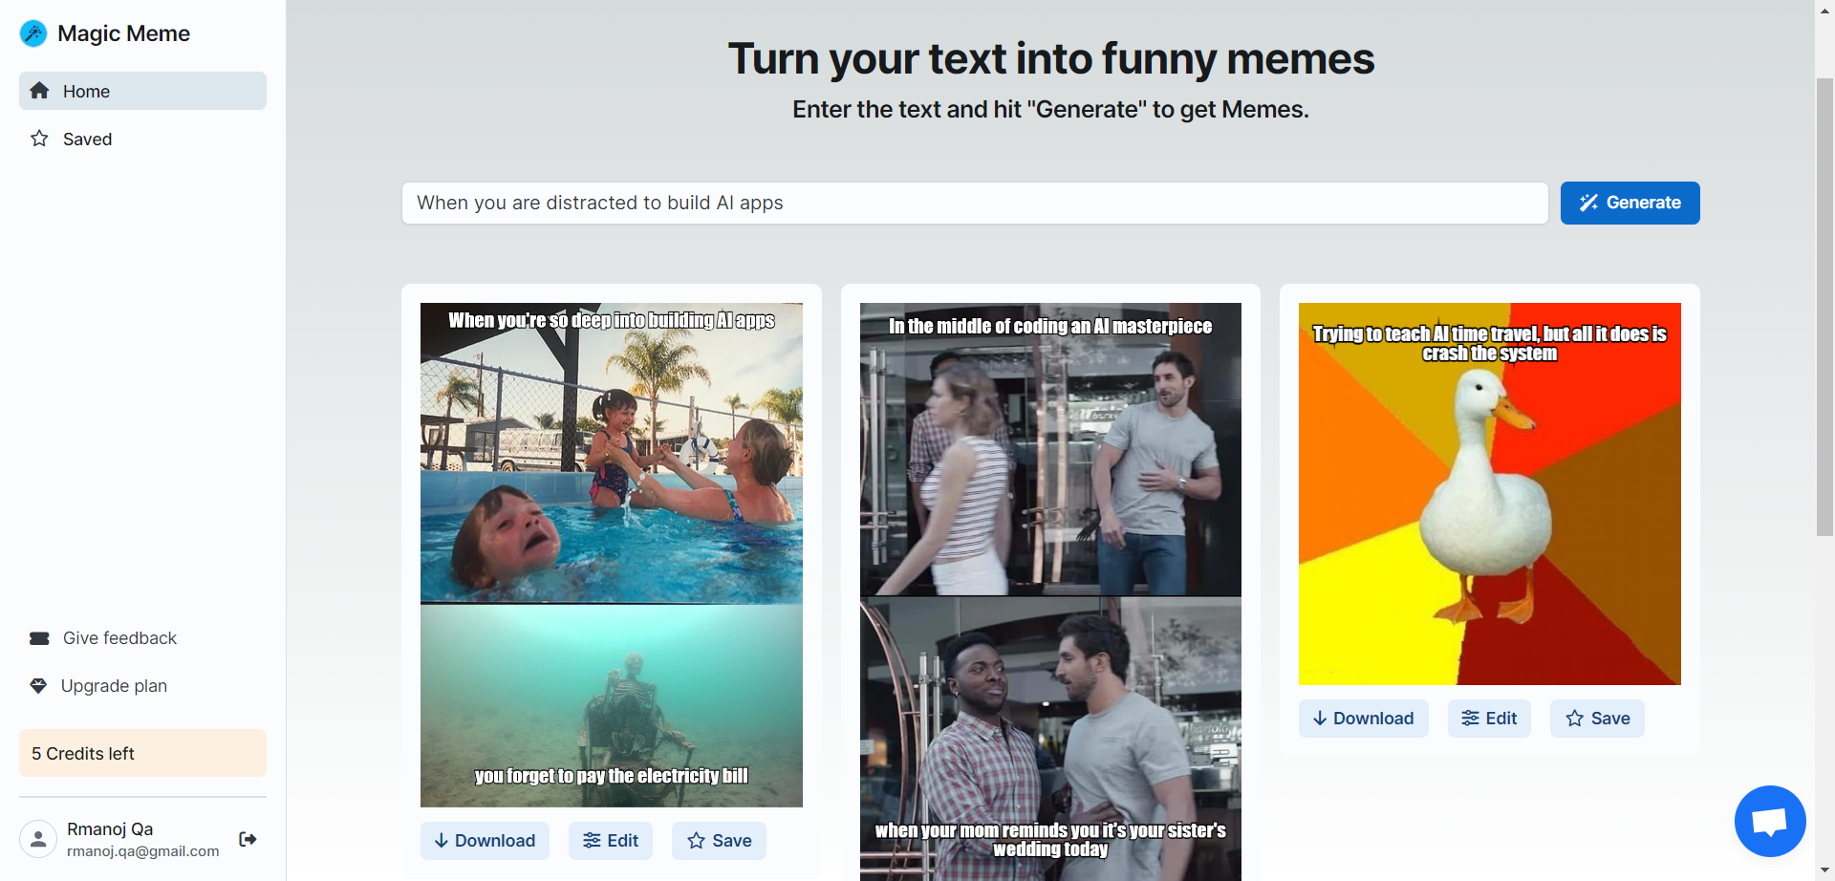Open the Home menu item
This screenshot has height=881, width=1835.
142,91
